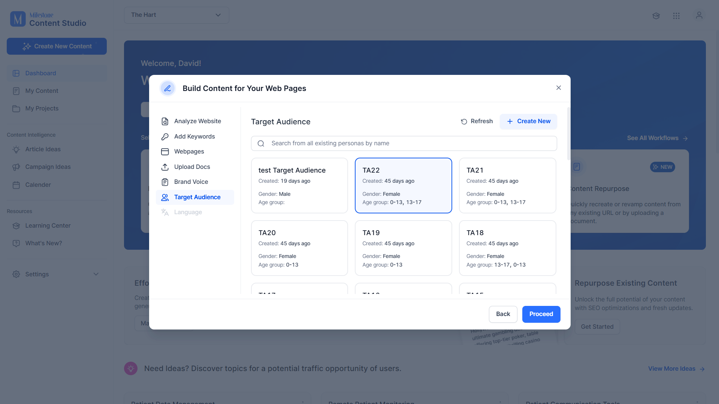Click the Milestone Content Studio logo icon

click(x=18, y=19)
